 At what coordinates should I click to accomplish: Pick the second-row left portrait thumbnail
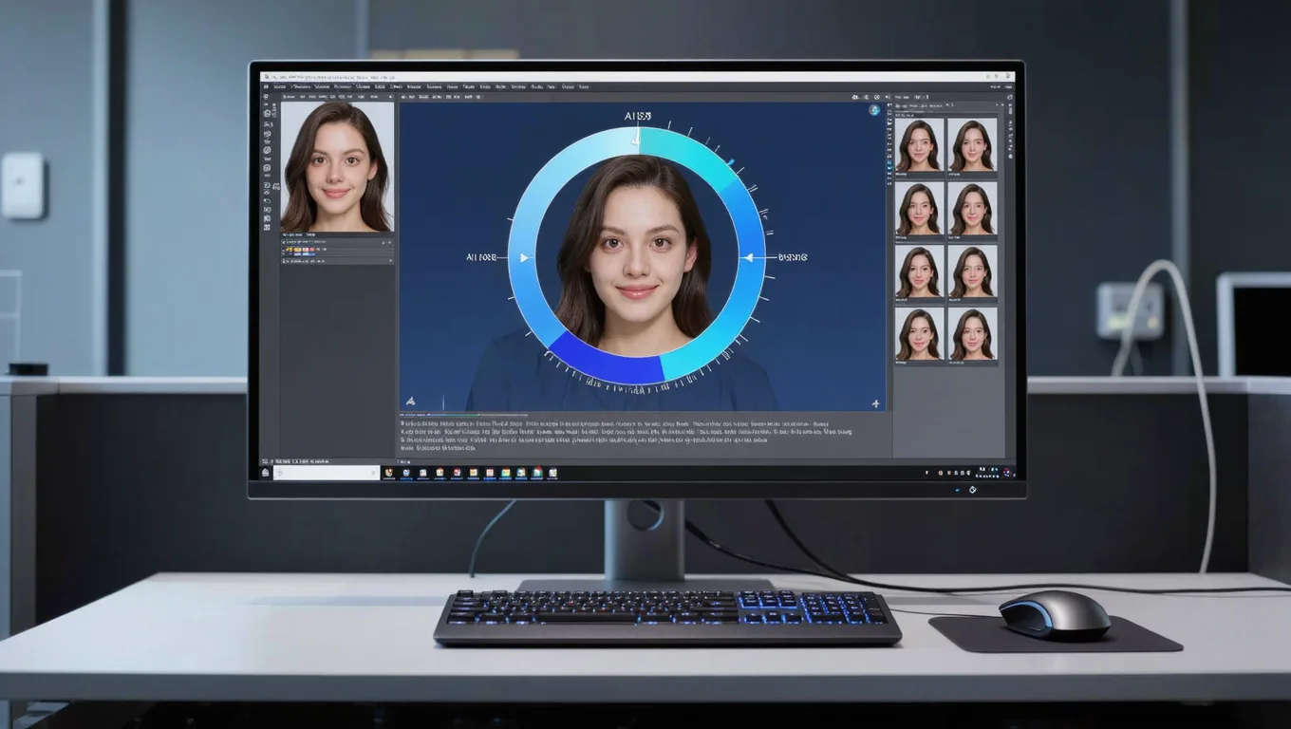[x=920, y=209]
